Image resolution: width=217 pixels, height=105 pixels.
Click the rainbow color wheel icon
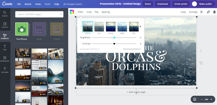click(x=72, y=12)
